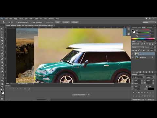Open the font style Regular dropdown

pyautogui.click(x=150, y=77)
